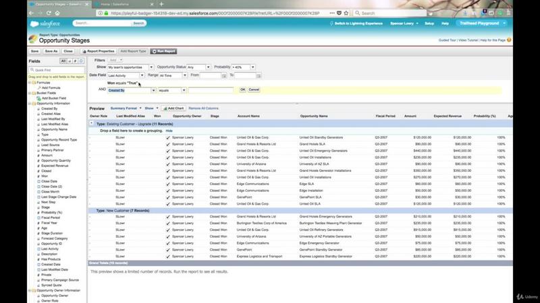This screenshot has height=303, width=540.
Task: Go back with the browser back arrow
Action: (31, 13)
